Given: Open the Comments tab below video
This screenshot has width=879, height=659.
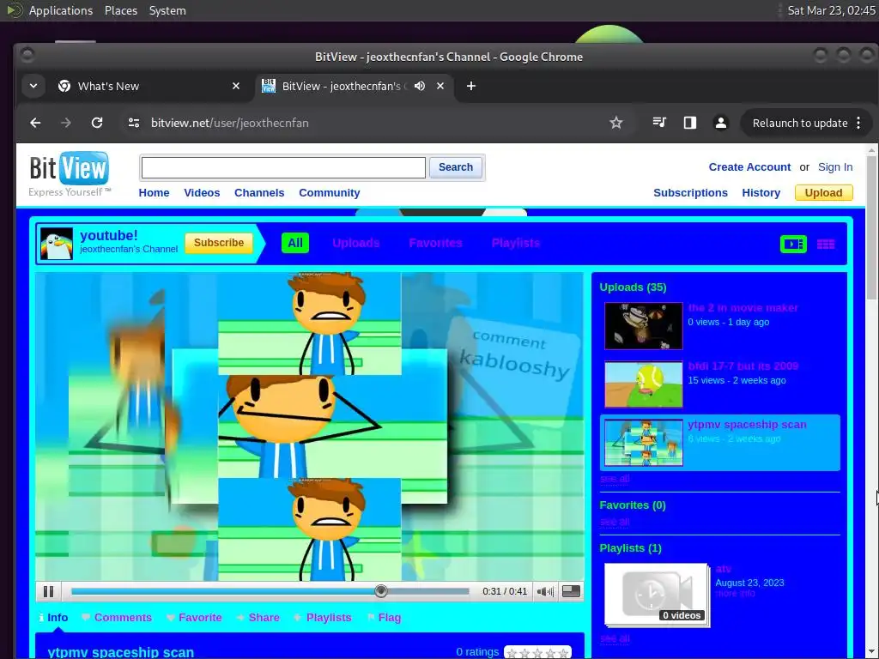Looking at the screenshot, I should click(x=117, y=618).
